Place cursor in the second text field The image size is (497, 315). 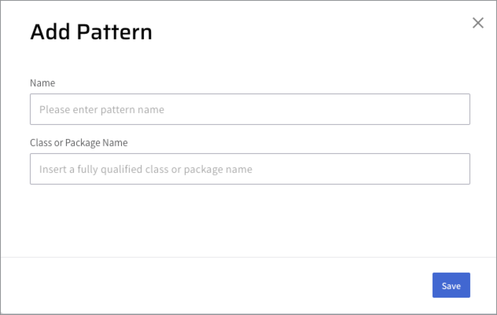coord(250,169)
